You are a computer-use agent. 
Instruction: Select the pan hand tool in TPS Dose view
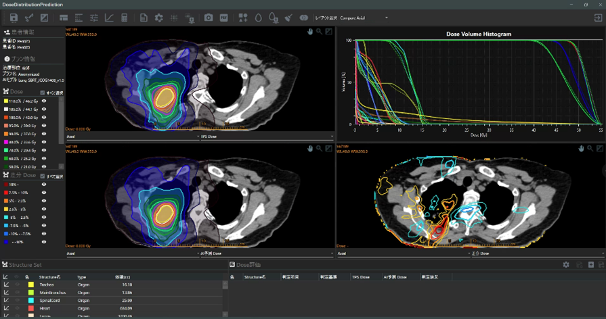[309, 32]
